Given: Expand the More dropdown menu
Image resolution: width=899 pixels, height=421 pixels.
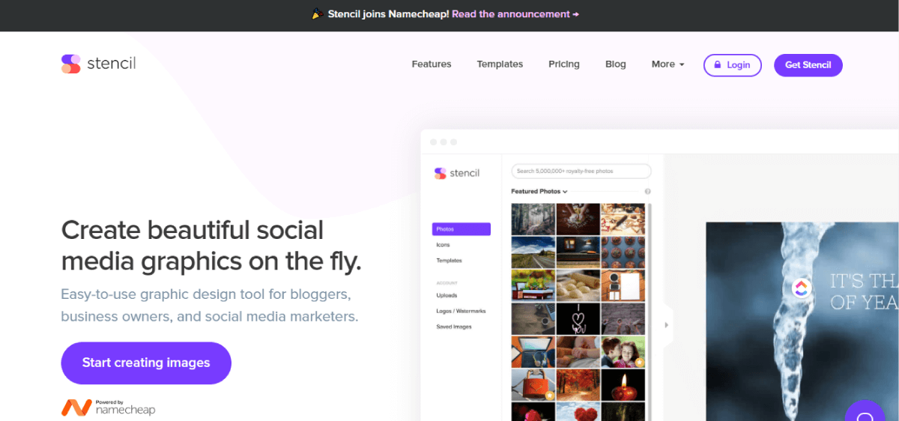Looking at the screenshot, I should point(668,64).
